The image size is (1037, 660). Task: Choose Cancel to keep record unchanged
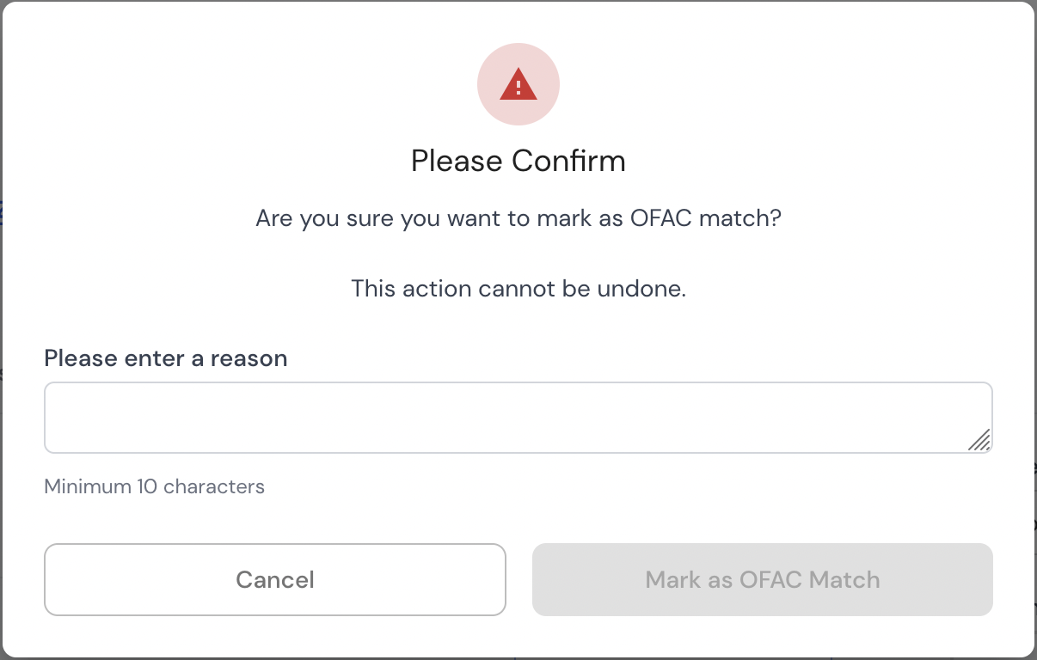coord(275,579)
